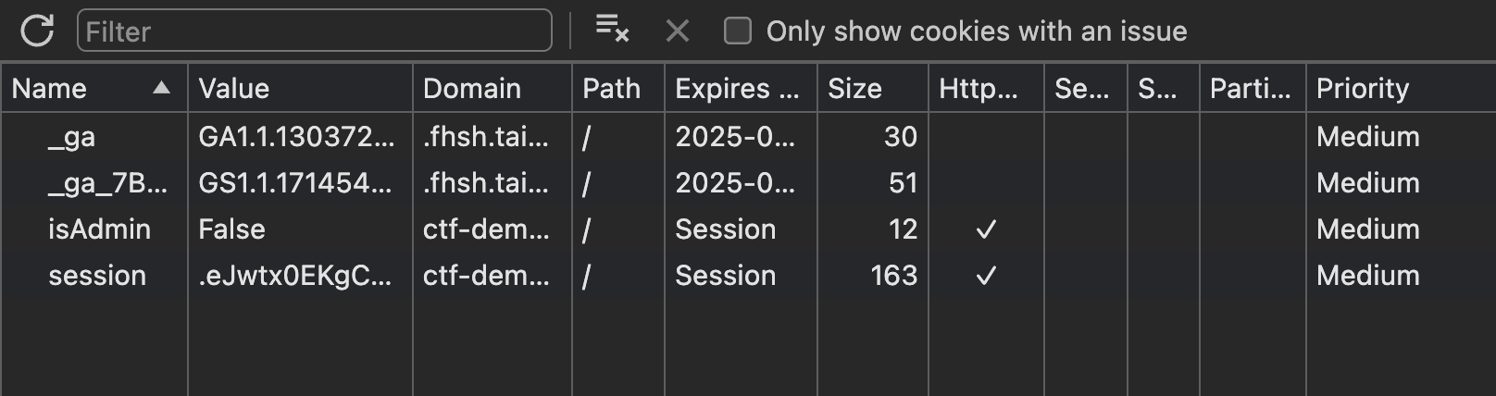Click the isAdmin value False

tap(232, 229)
